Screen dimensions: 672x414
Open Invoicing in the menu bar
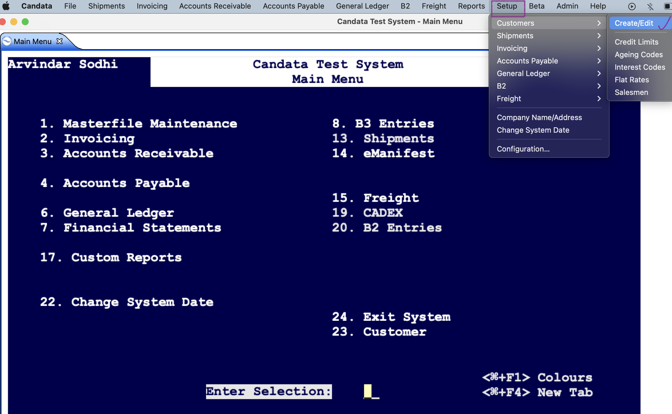[x=152, y=6]
